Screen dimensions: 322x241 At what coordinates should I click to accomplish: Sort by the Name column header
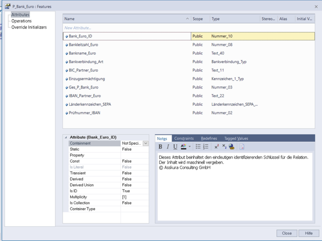127,19
